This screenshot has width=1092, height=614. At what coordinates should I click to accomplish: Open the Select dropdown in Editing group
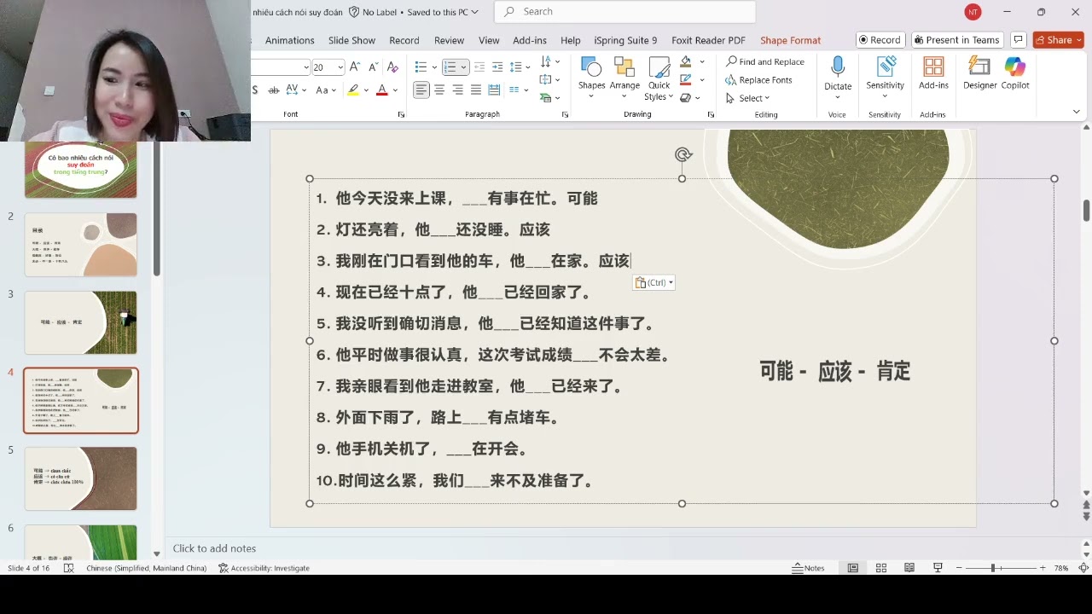[x=748, y=98]
